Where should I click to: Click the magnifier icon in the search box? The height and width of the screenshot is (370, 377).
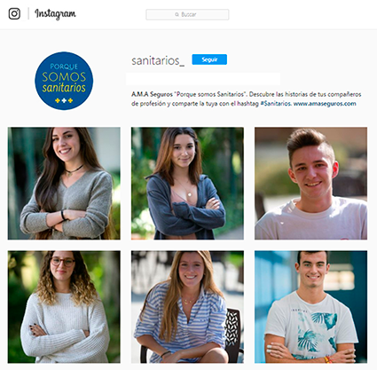(x=177, y=14)
